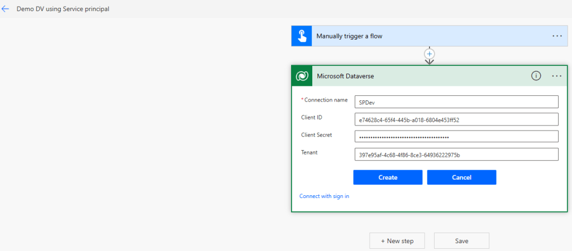Click the flow title 'Demo DV using Service principal'
Viewport: 572px width, 251px height.
[63, 9]
